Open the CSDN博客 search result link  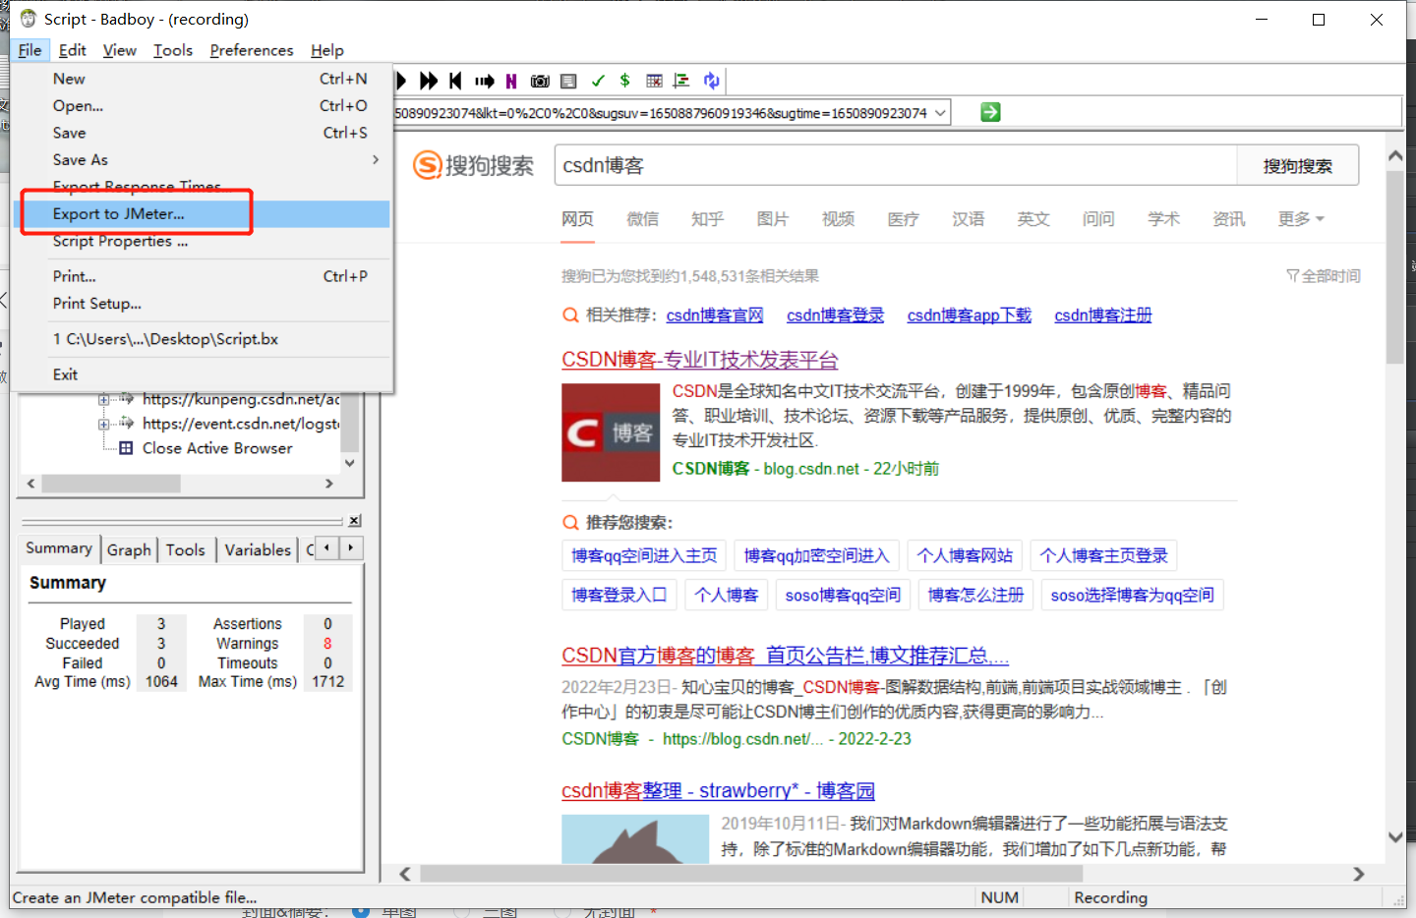699,359
